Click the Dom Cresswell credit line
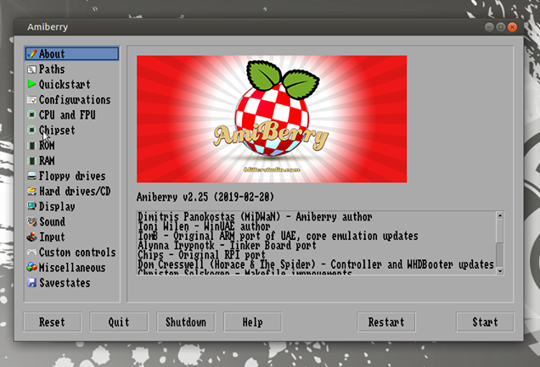 point(316,264)
